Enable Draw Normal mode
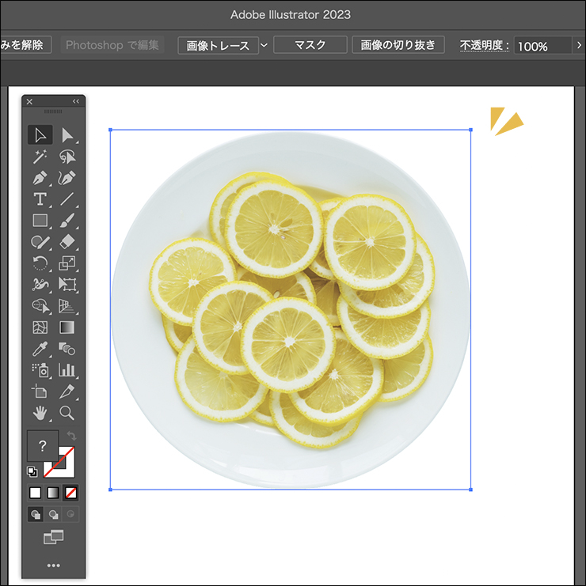 [36, 514]
